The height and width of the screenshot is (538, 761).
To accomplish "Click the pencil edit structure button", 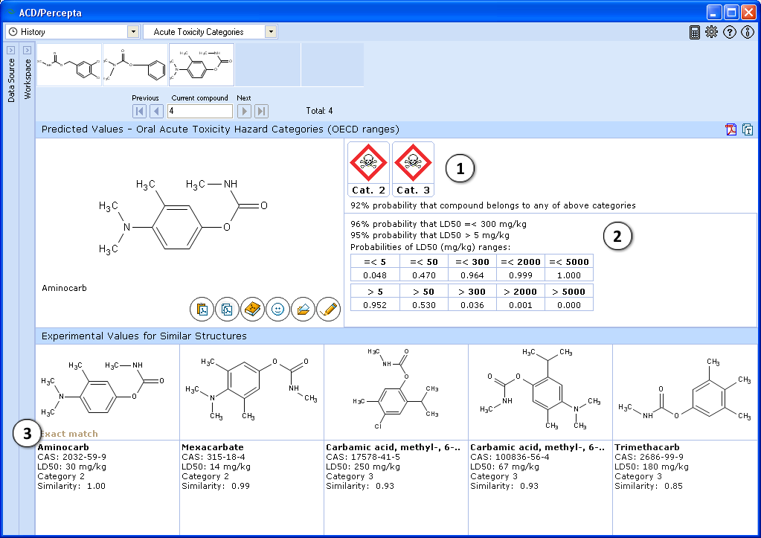I will click(x=328, y=310).
